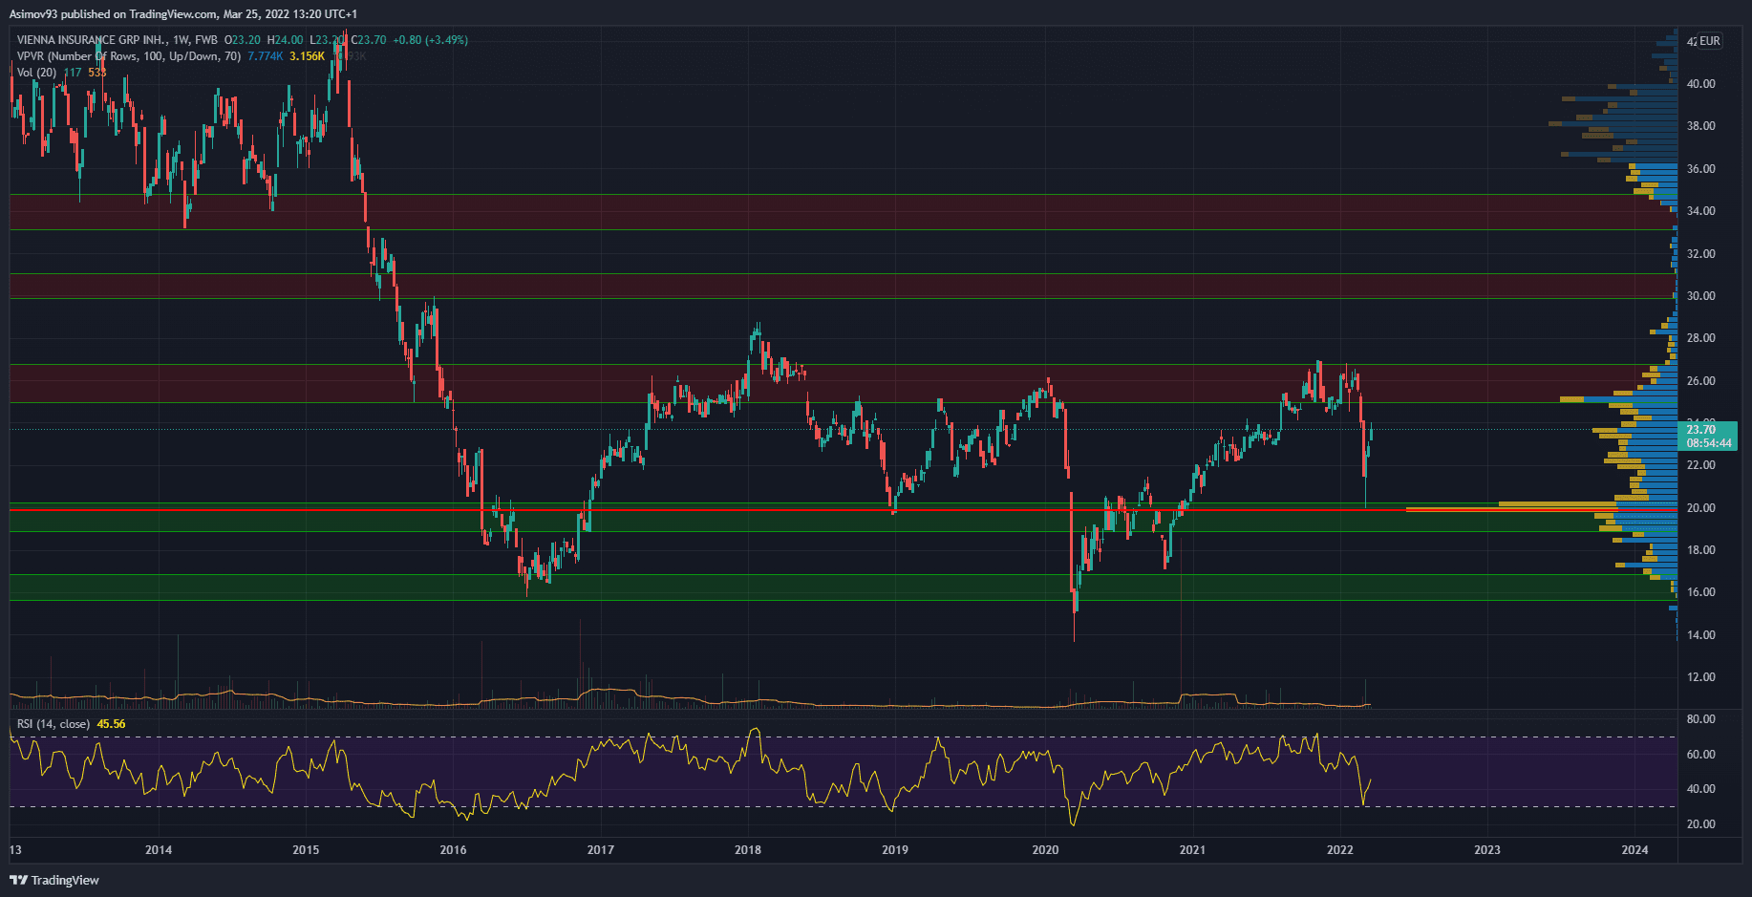This screenshot has width=1752, height=897.
Task: Click the 2020 label on time axis
Action: coord(1045,850)
